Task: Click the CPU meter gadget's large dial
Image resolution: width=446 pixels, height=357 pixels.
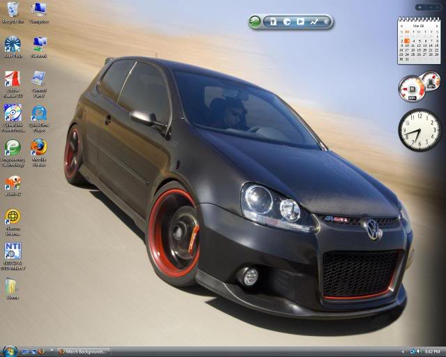Action: pos(412,89)
